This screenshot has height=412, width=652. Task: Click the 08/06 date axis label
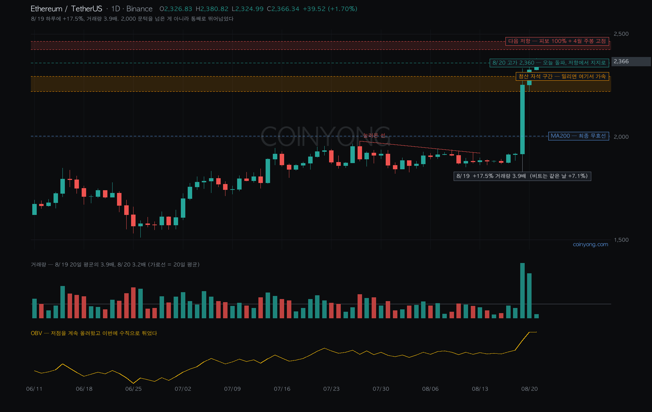click(430, 389)
